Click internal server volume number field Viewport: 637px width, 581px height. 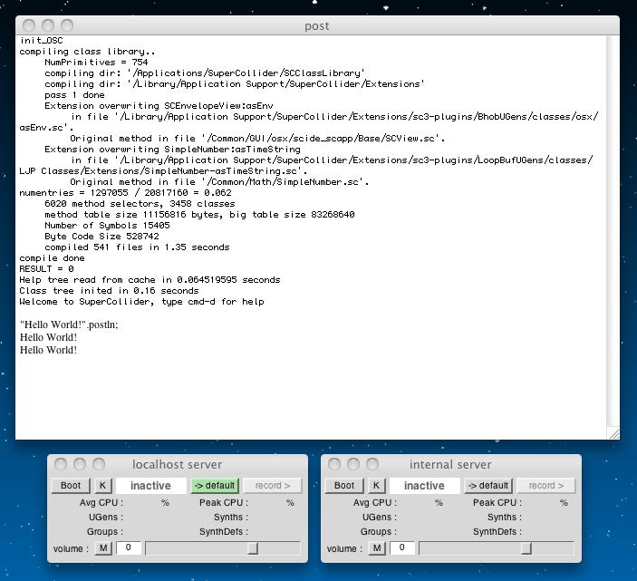402,547
